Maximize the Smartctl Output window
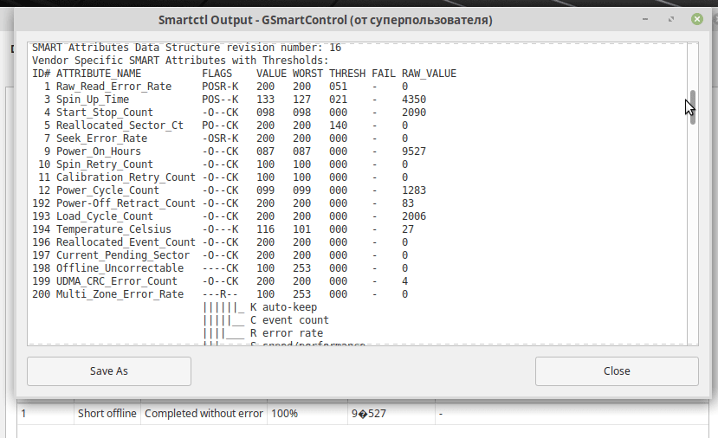718x438 pixels. [671, 19]
